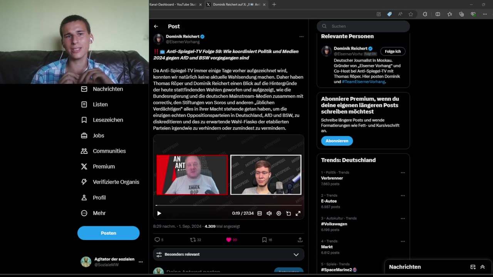Open Profil in the sidebar
493x277 pixels.
(x=93, y=197)
